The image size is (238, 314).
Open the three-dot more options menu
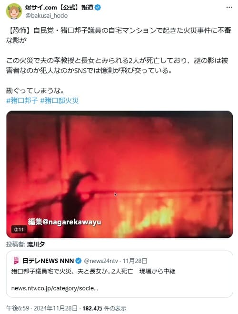coord(229,8)
